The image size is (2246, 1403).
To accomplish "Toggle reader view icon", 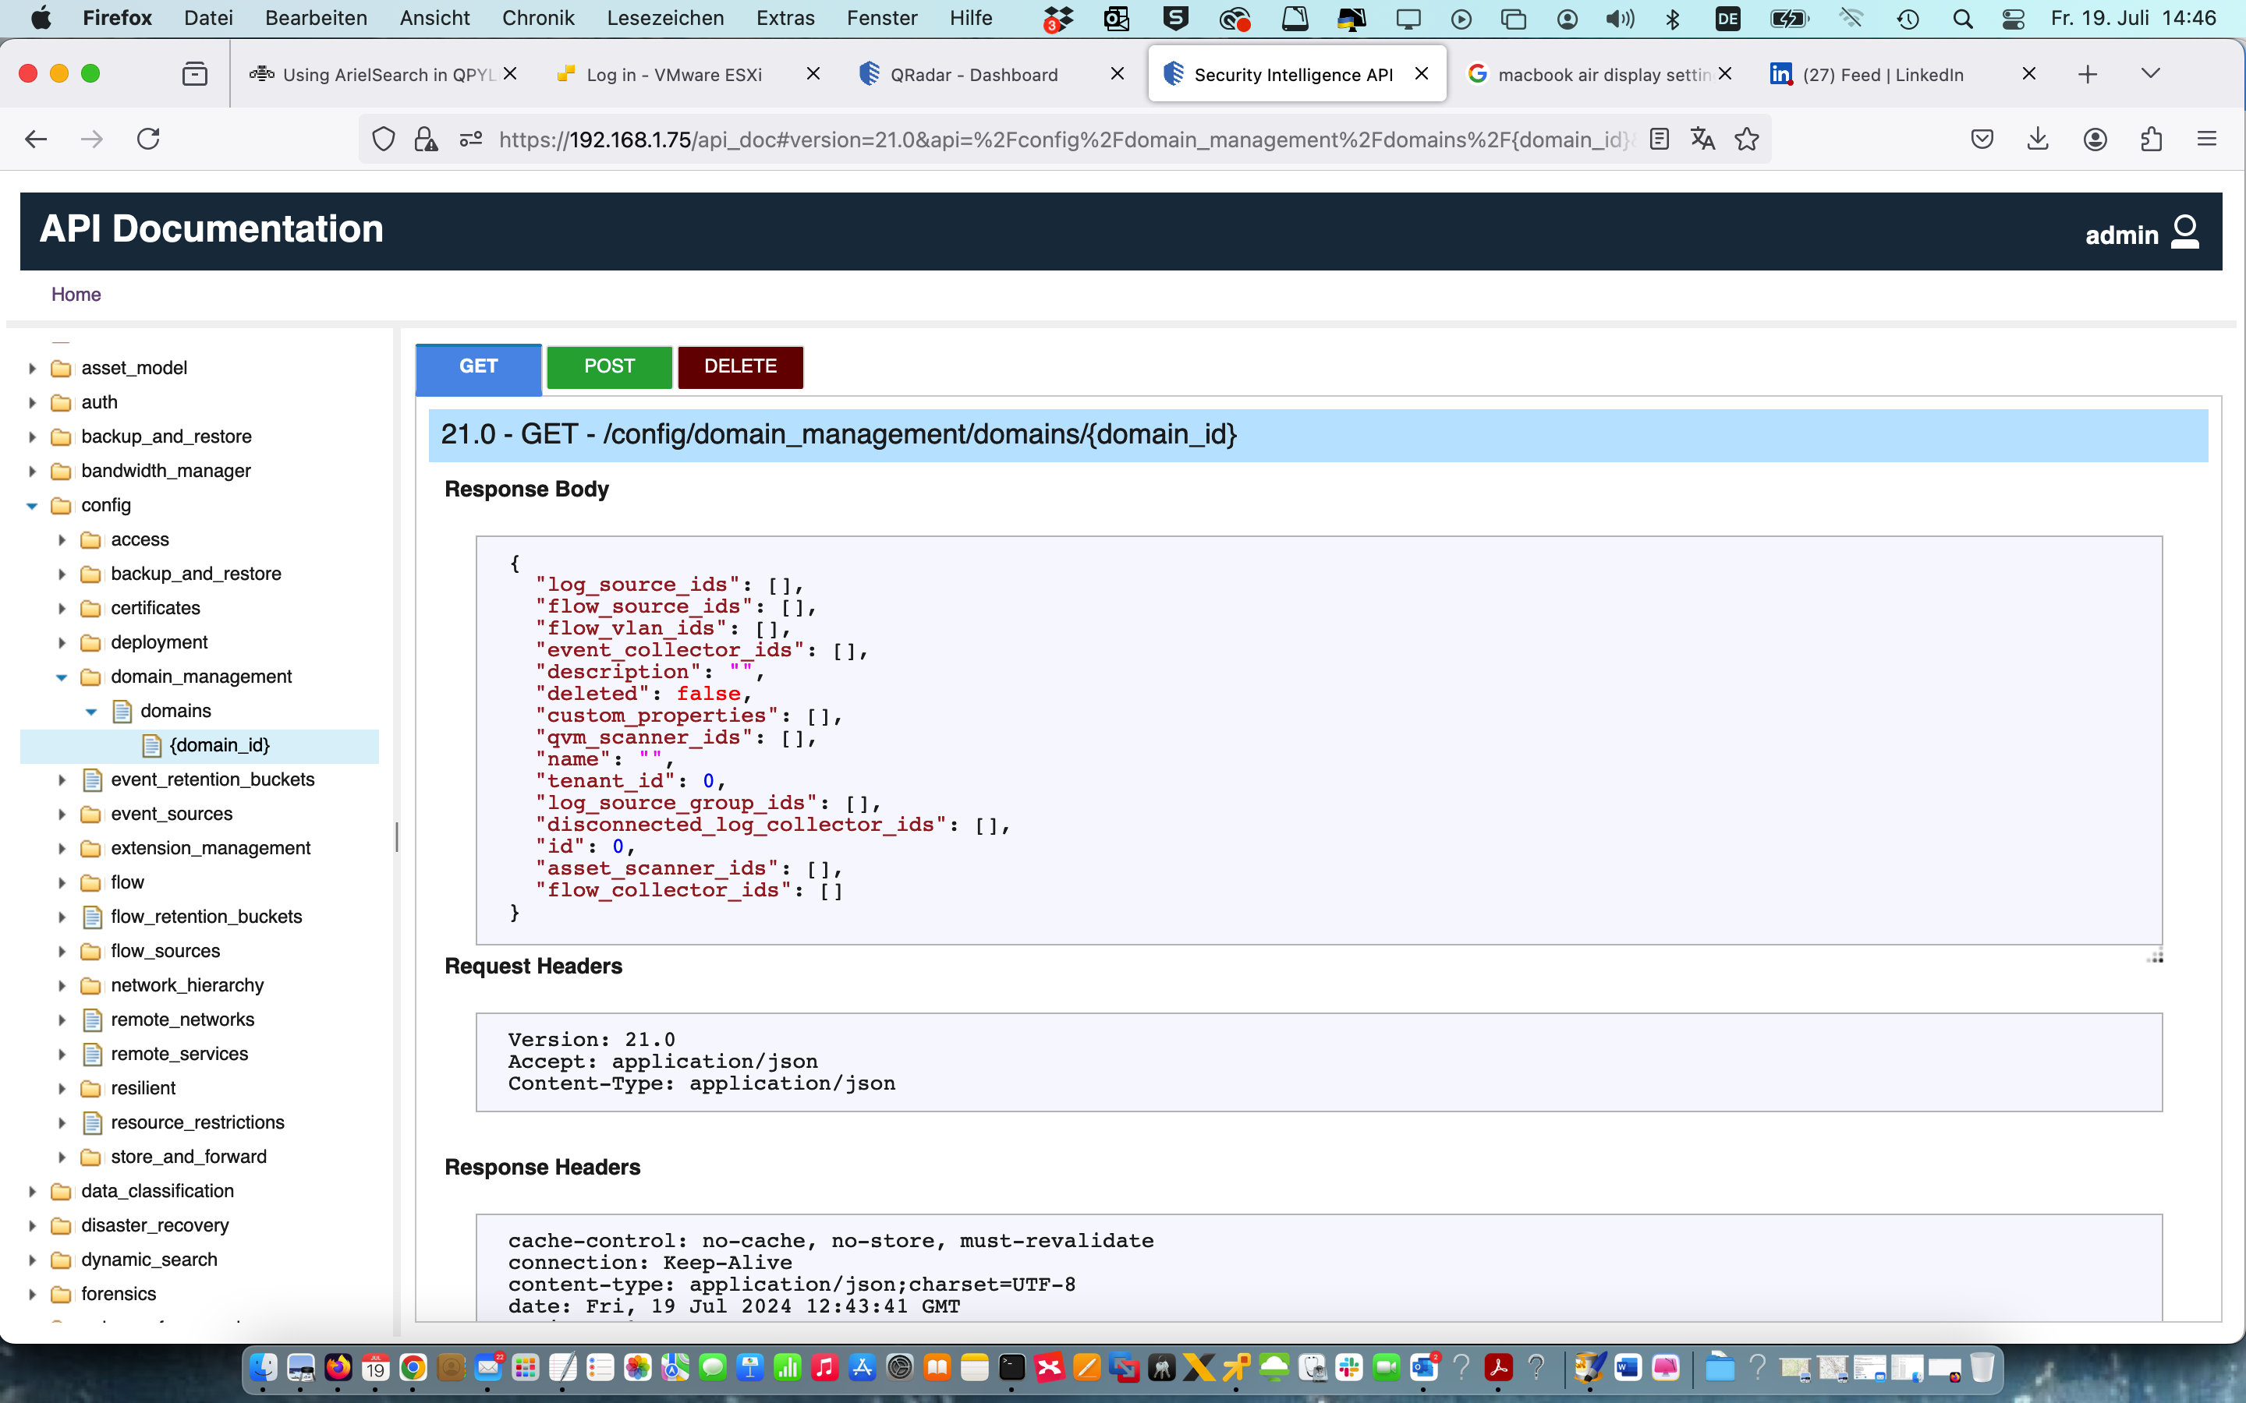I will 1660,140.
